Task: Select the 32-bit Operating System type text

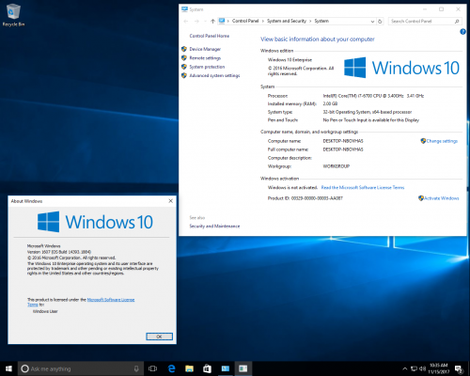Action: click(x=368, y=112)
